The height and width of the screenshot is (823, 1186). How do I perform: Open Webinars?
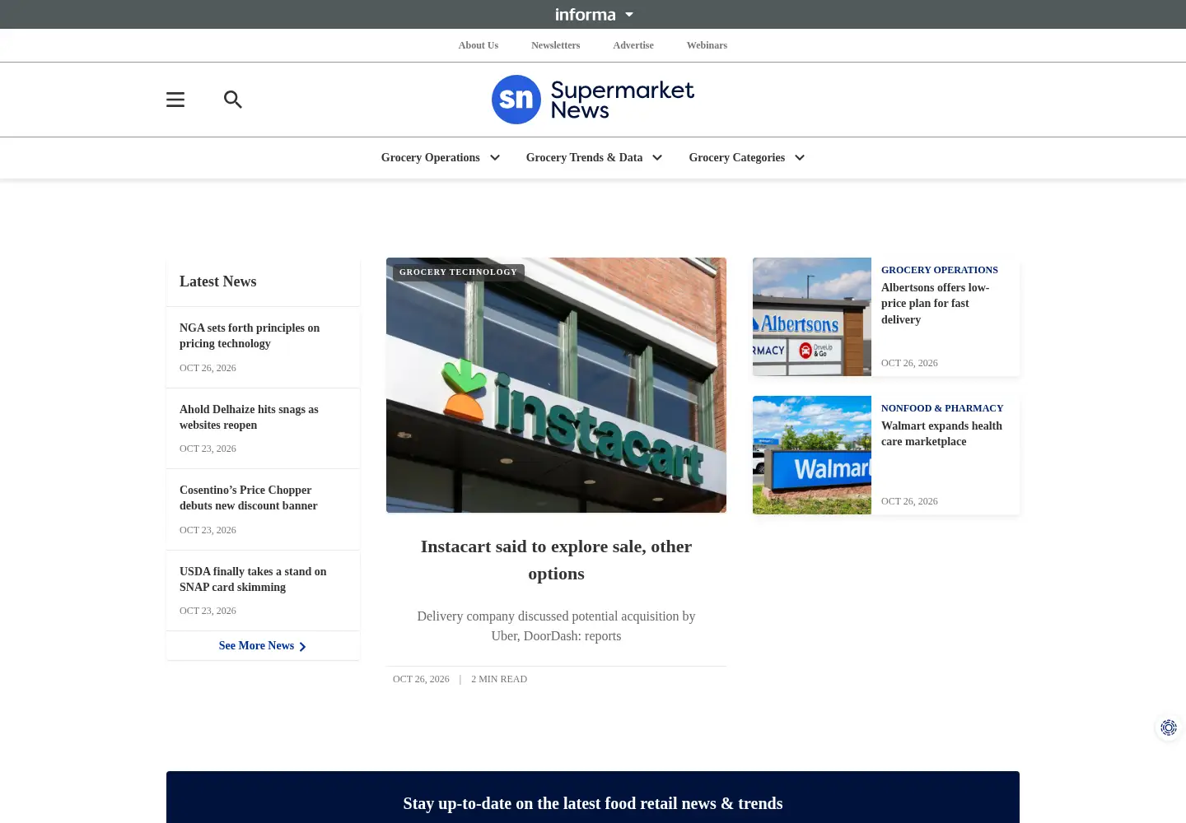point(707,45)
